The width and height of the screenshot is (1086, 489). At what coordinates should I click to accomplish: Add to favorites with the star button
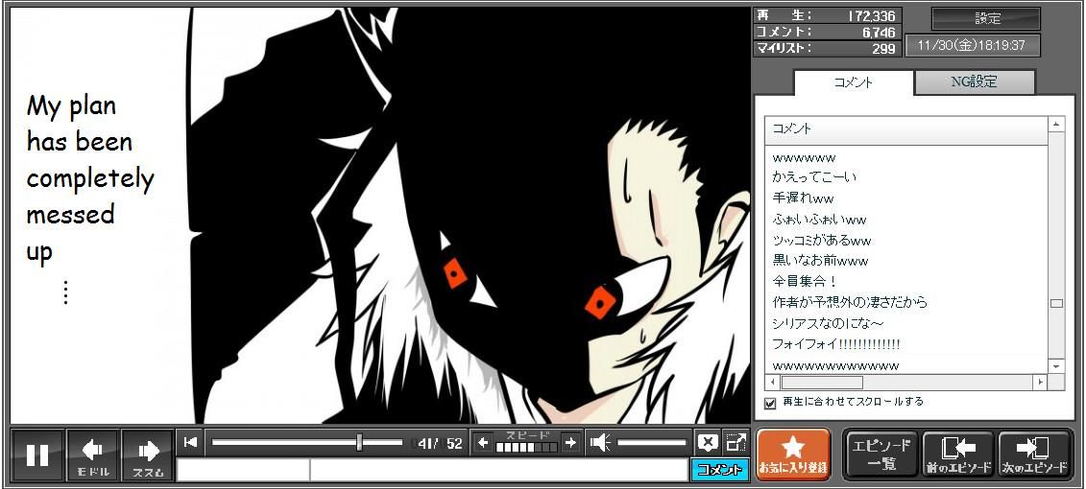click(793, 454)
